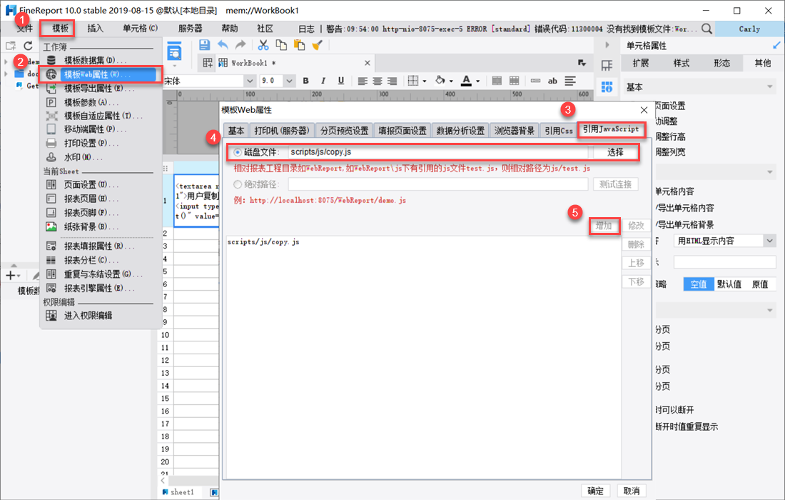
Task: Collapse the 基本 section expander
Action: click(769, 87)
